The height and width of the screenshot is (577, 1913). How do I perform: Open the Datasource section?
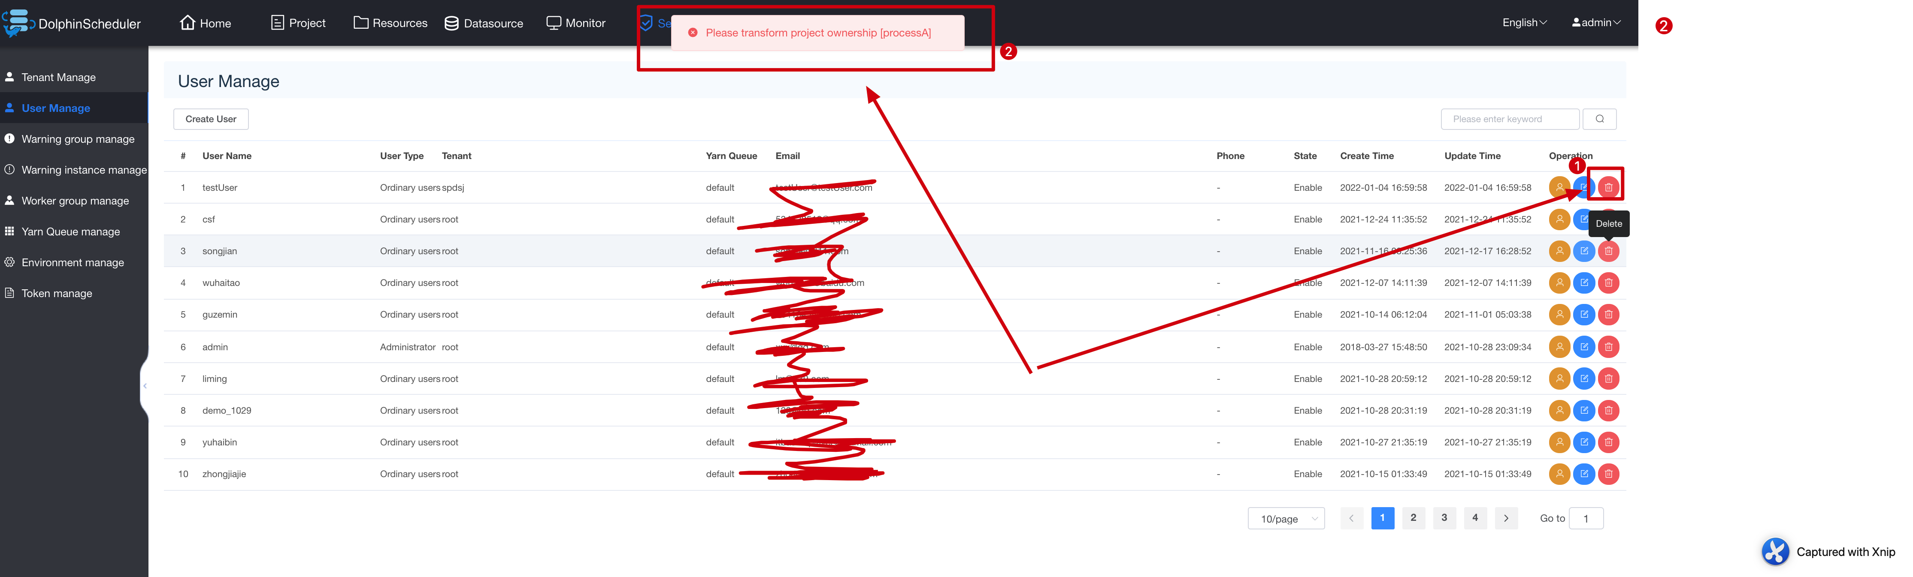point(484,23)
